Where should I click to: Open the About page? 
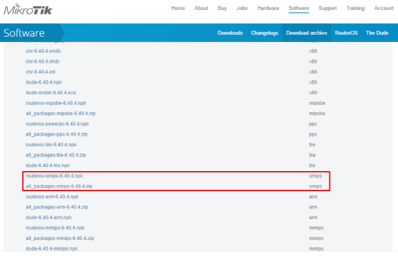click(201, 8)
